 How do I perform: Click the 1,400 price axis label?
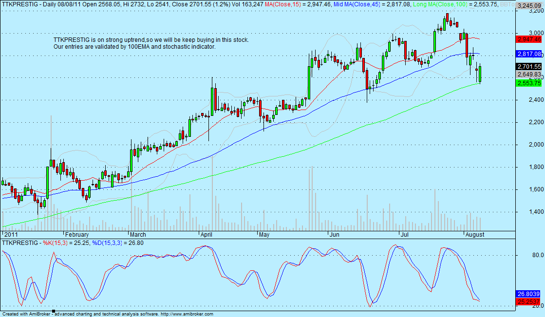tap(536, 212)
